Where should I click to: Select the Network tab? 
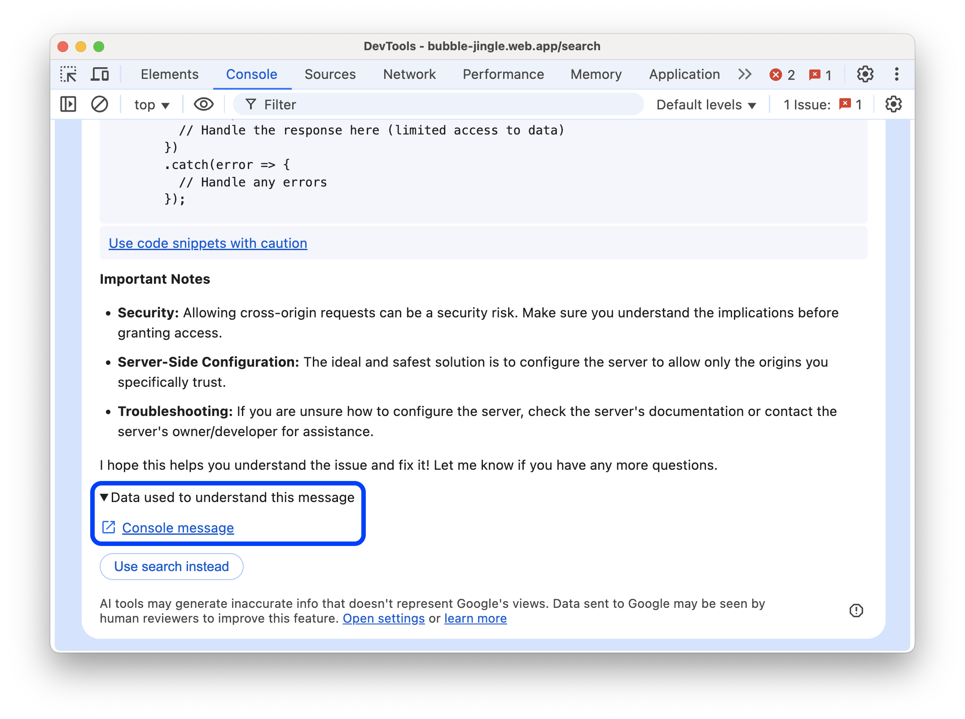[409, 74]
